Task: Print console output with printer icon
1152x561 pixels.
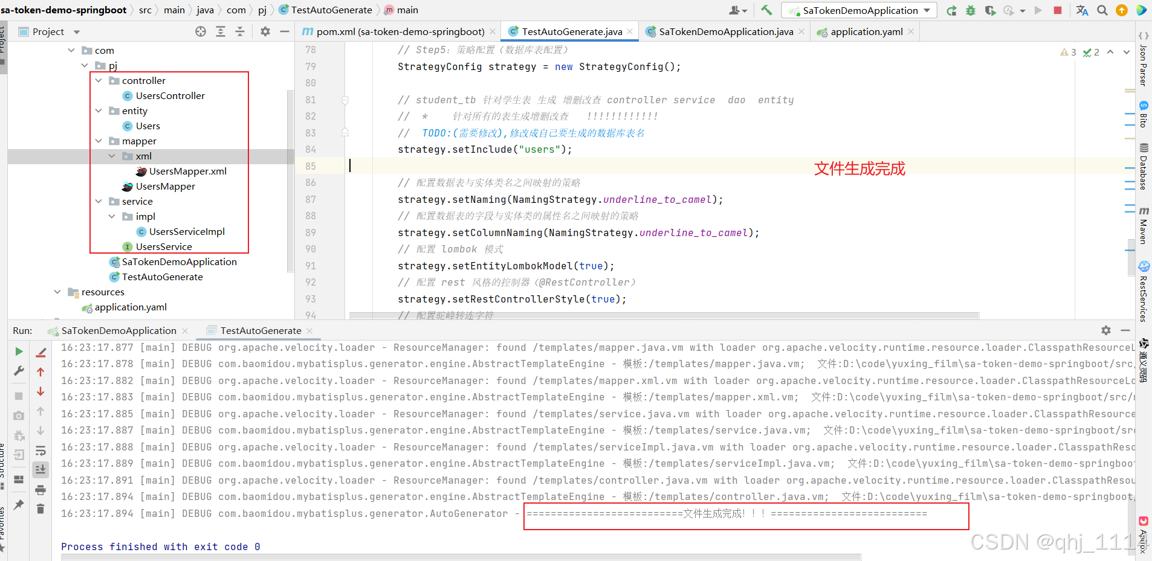Action: pos(40,489)
